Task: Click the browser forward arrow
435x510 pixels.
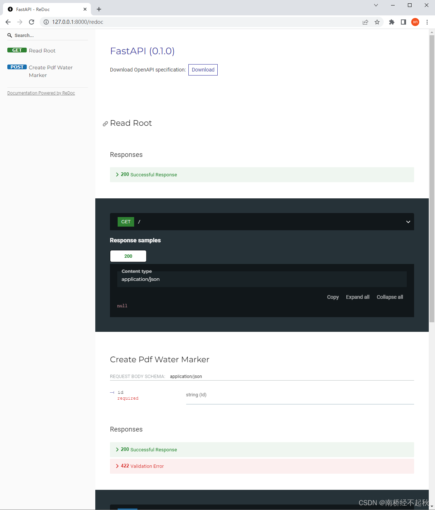Action: point(20,22)
